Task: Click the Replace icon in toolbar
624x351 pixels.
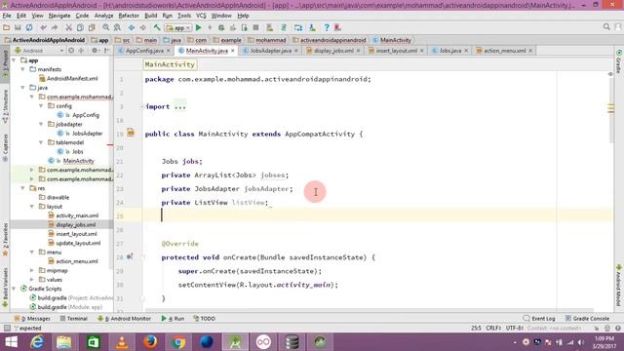Action: point(117,27)
